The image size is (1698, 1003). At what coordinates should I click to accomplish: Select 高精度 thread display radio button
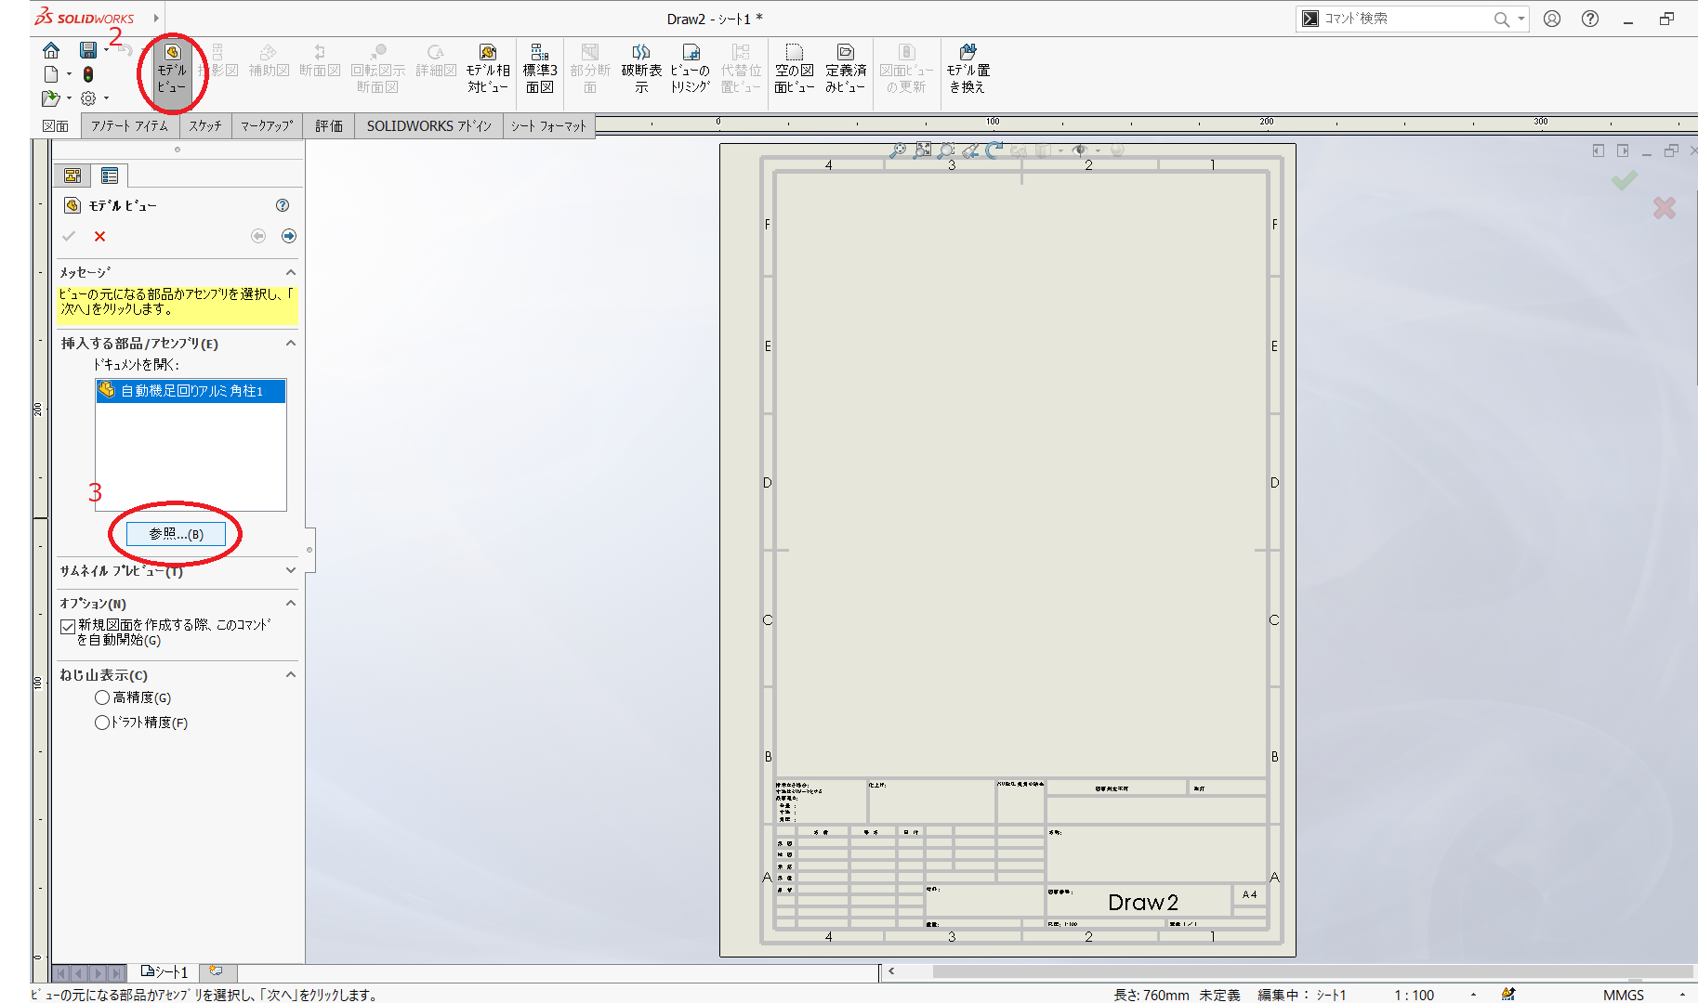[102, 697]
